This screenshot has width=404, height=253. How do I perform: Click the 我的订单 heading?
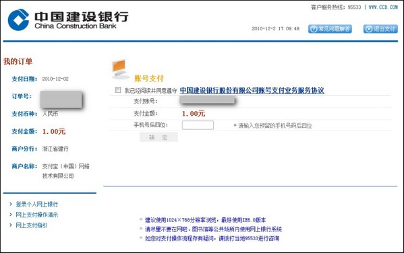(18, 61)
